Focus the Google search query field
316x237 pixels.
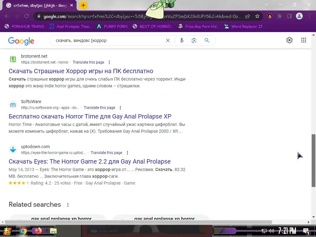tap(109, 40)
